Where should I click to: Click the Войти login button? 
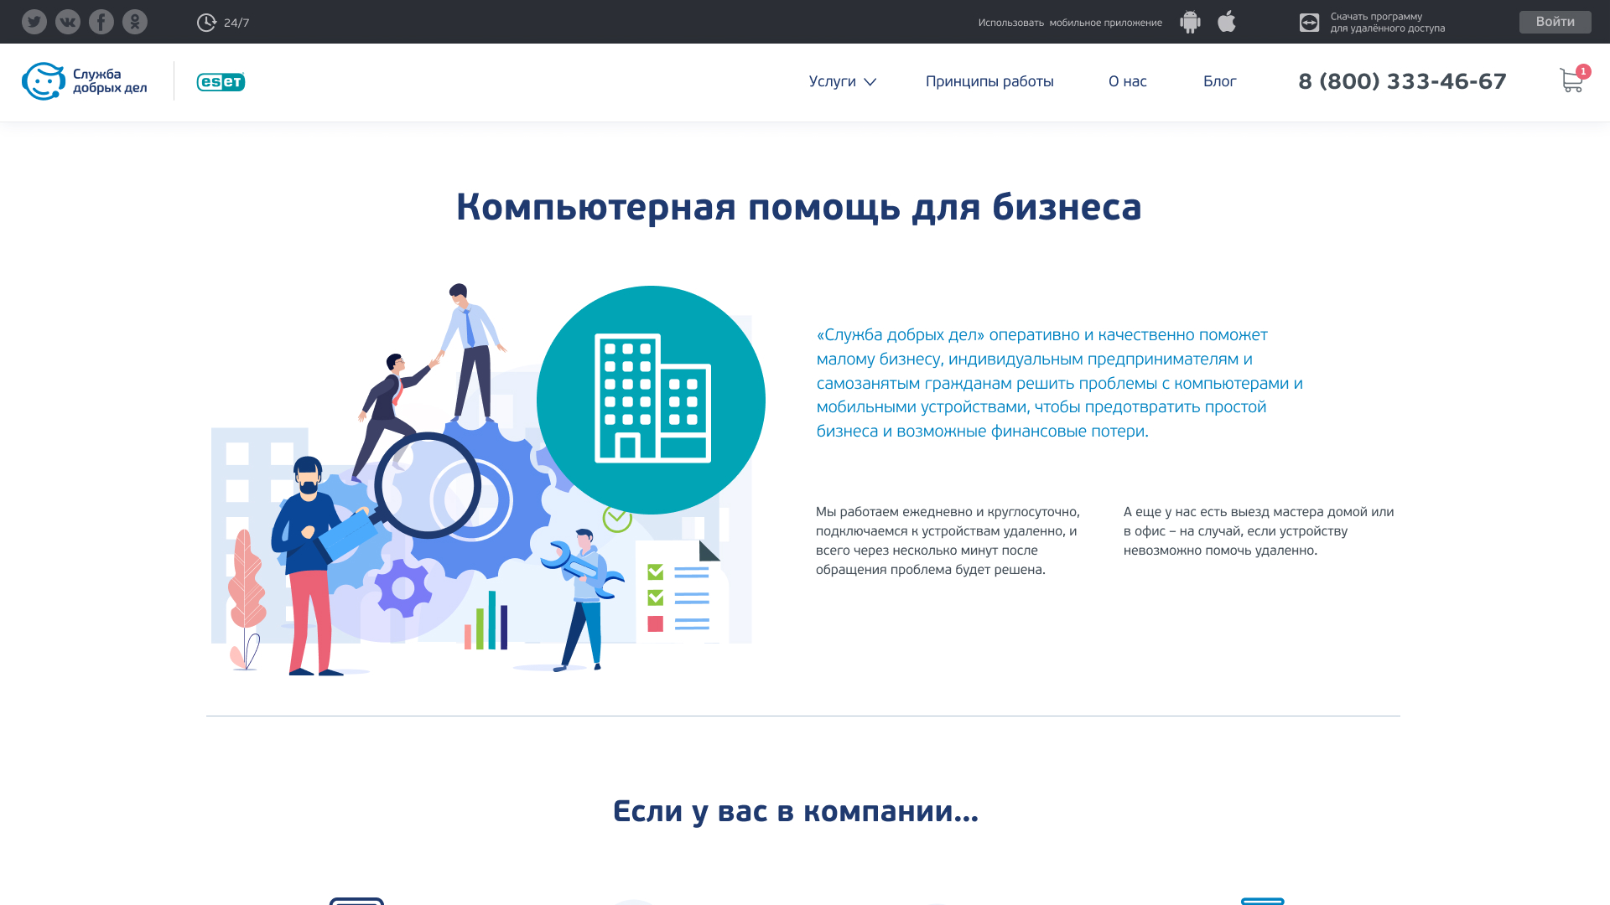[x=1555, y=22]
